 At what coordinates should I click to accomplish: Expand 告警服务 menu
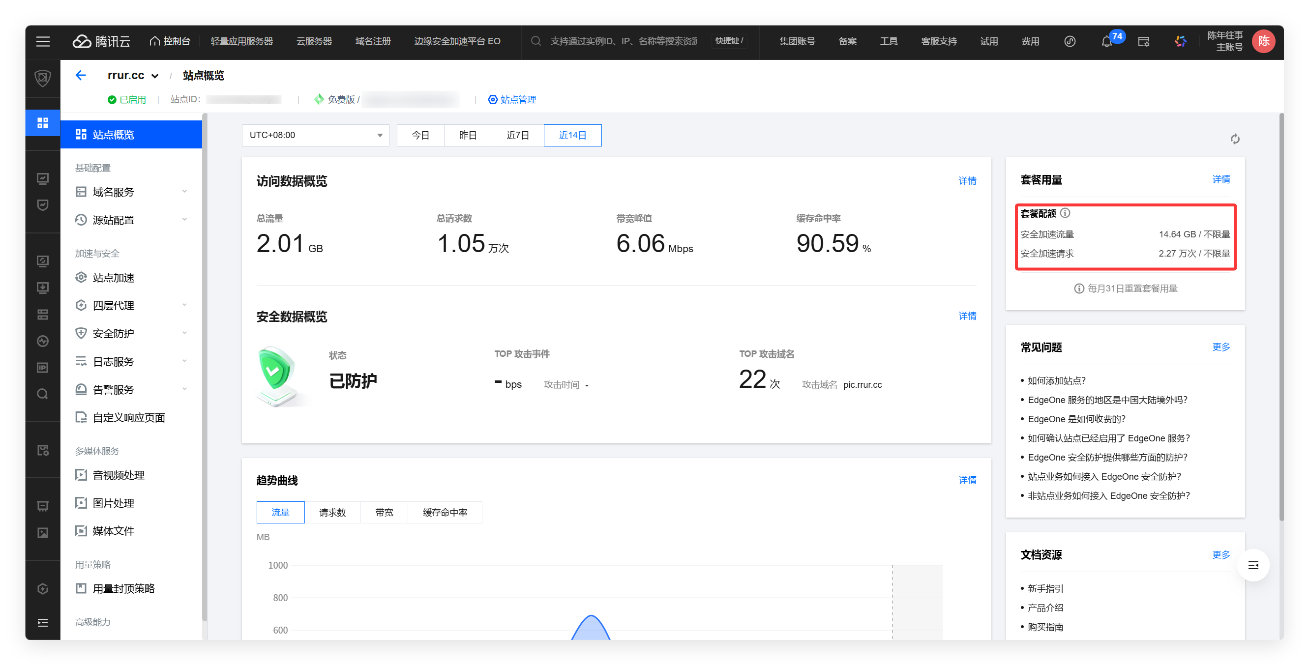[131, 390]
